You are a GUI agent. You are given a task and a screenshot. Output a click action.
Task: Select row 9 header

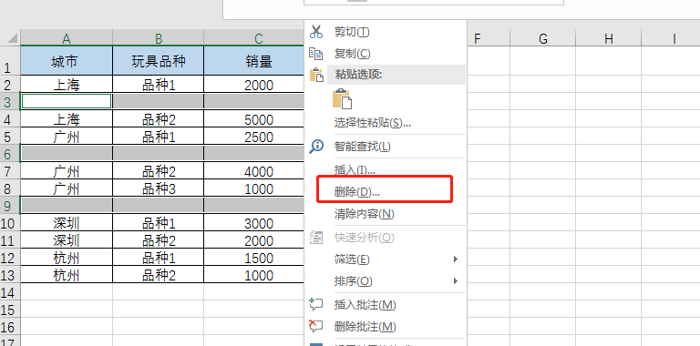10,206
